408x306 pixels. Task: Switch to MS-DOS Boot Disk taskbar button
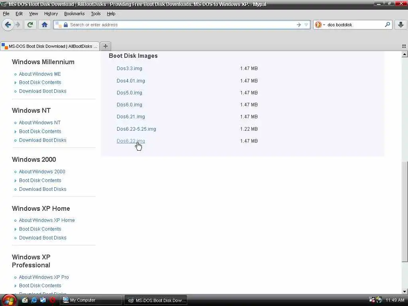click(x=156, y=300)
